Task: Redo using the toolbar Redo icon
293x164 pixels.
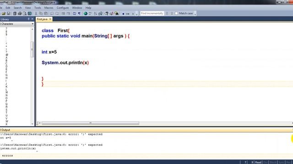Action: tap(57, 13)
